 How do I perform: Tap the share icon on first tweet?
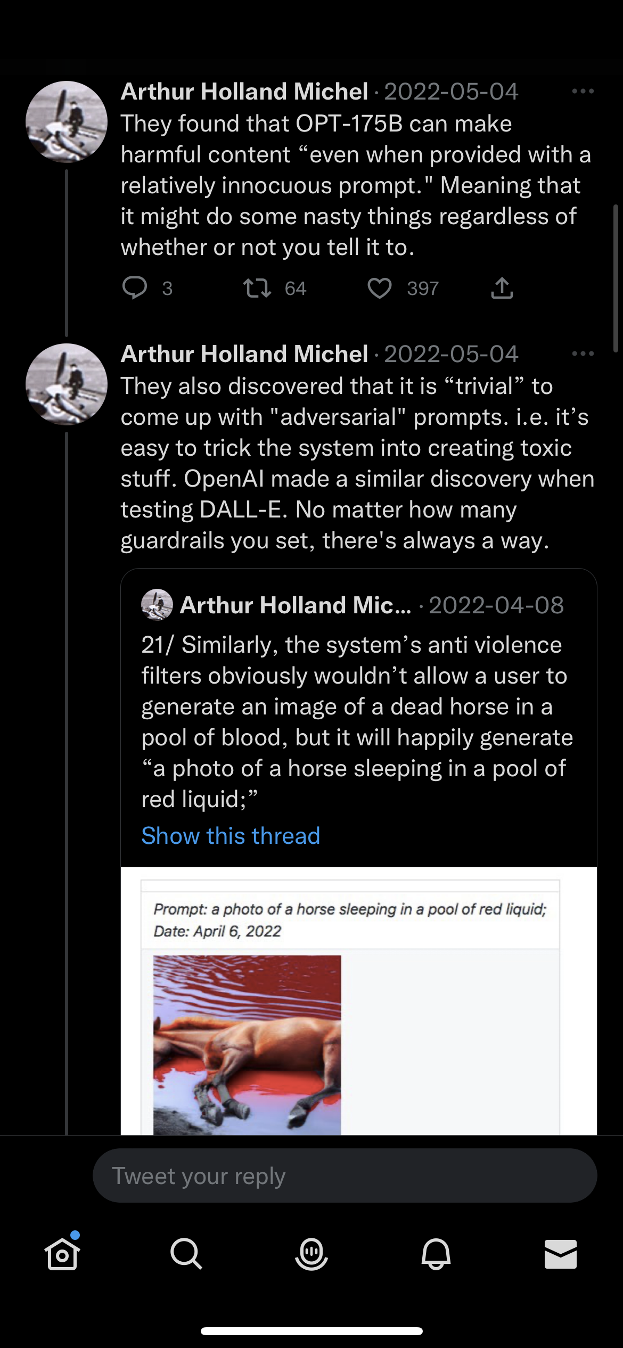point(502,288)
